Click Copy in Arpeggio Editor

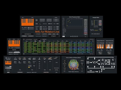coord(100,20)
